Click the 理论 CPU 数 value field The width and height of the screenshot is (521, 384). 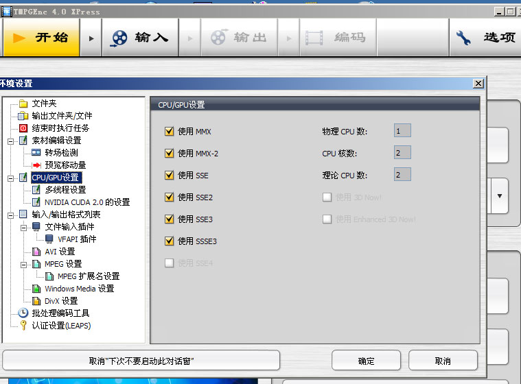(402, 175)
